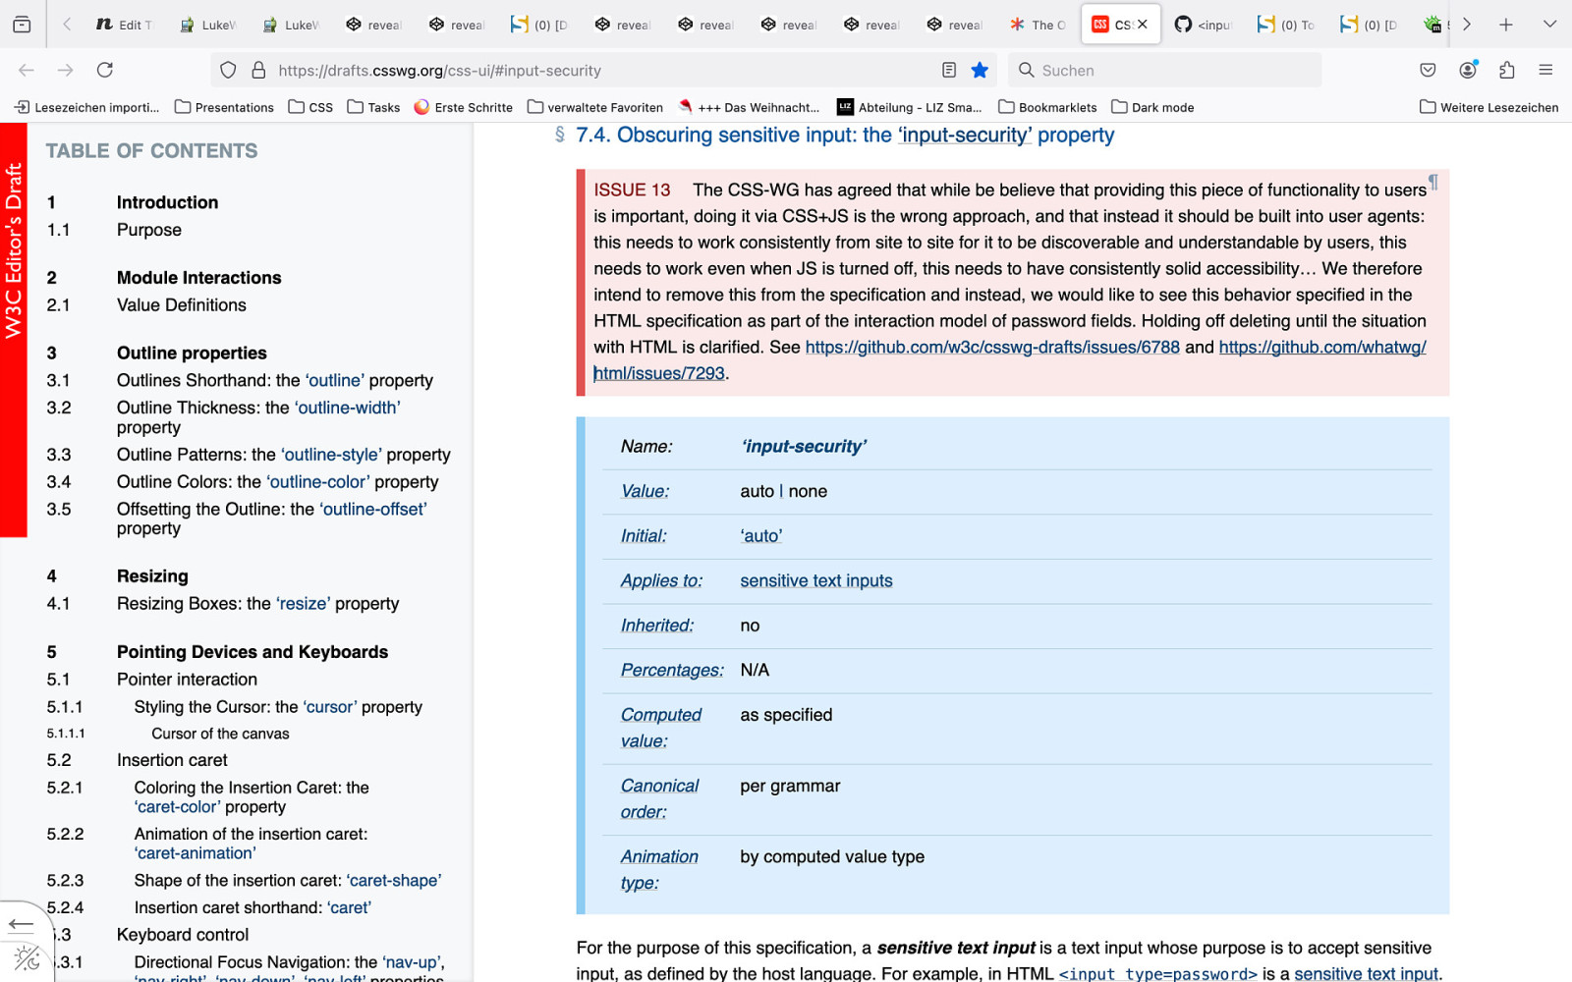Open the list all tabs dropdown
This screenshot has width=1572, height=982.
(x=1549, y=25)
